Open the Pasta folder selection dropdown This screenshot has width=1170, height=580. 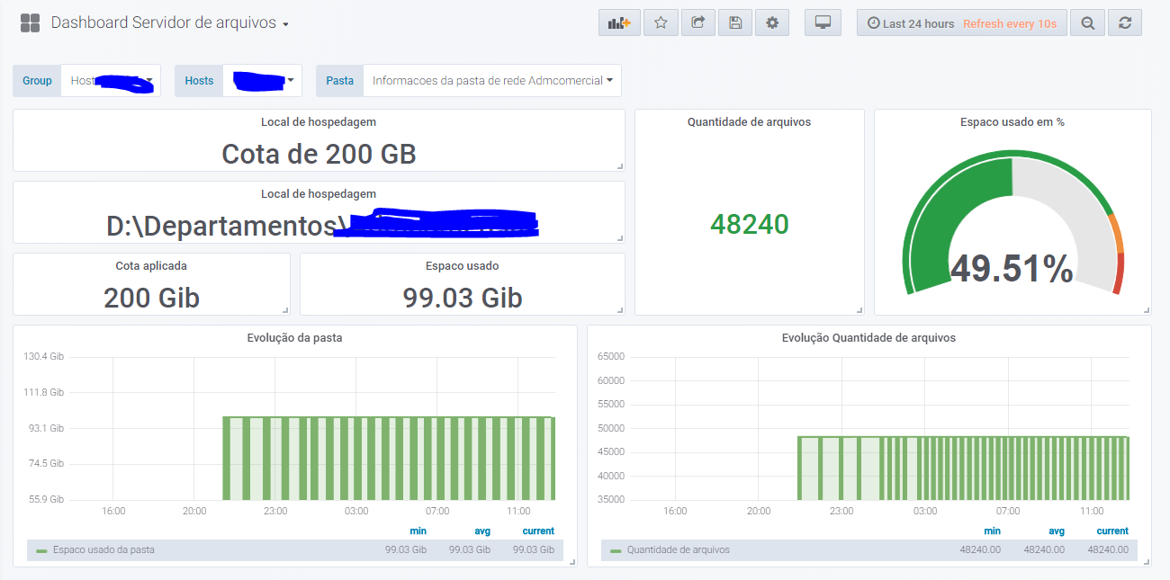click(x=492, y=81)
